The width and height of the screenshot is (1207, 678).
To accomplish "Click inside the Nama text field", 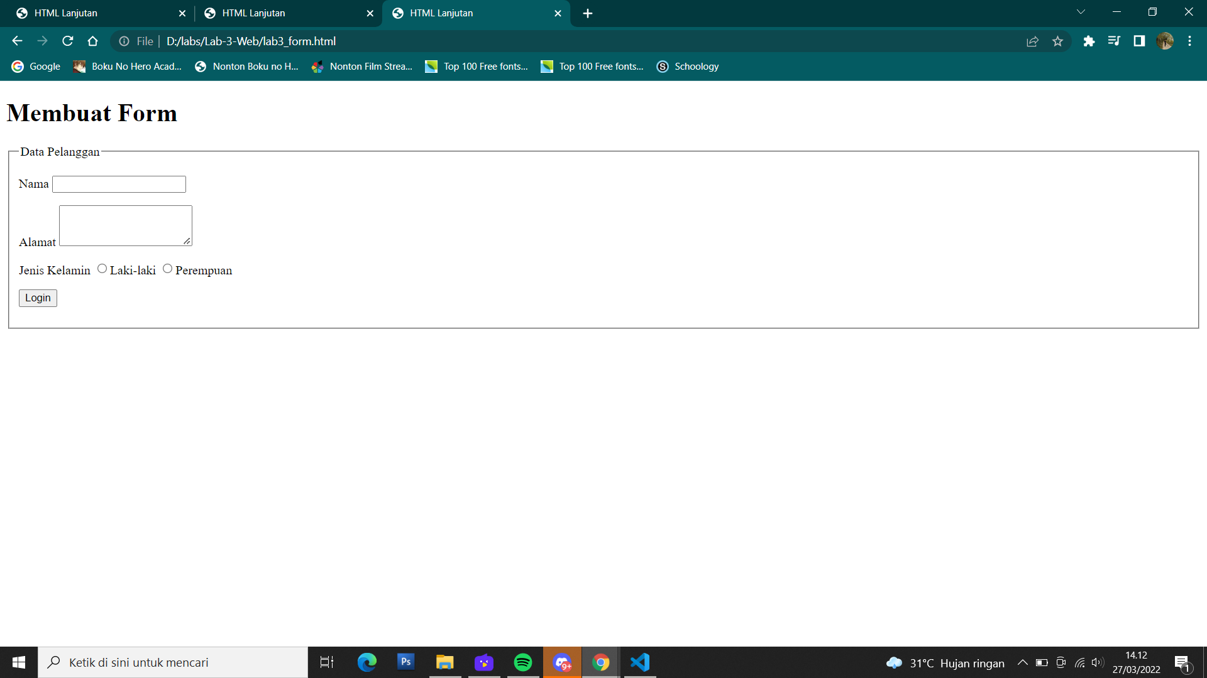I will pyautogui.click(x=118, y=184).
